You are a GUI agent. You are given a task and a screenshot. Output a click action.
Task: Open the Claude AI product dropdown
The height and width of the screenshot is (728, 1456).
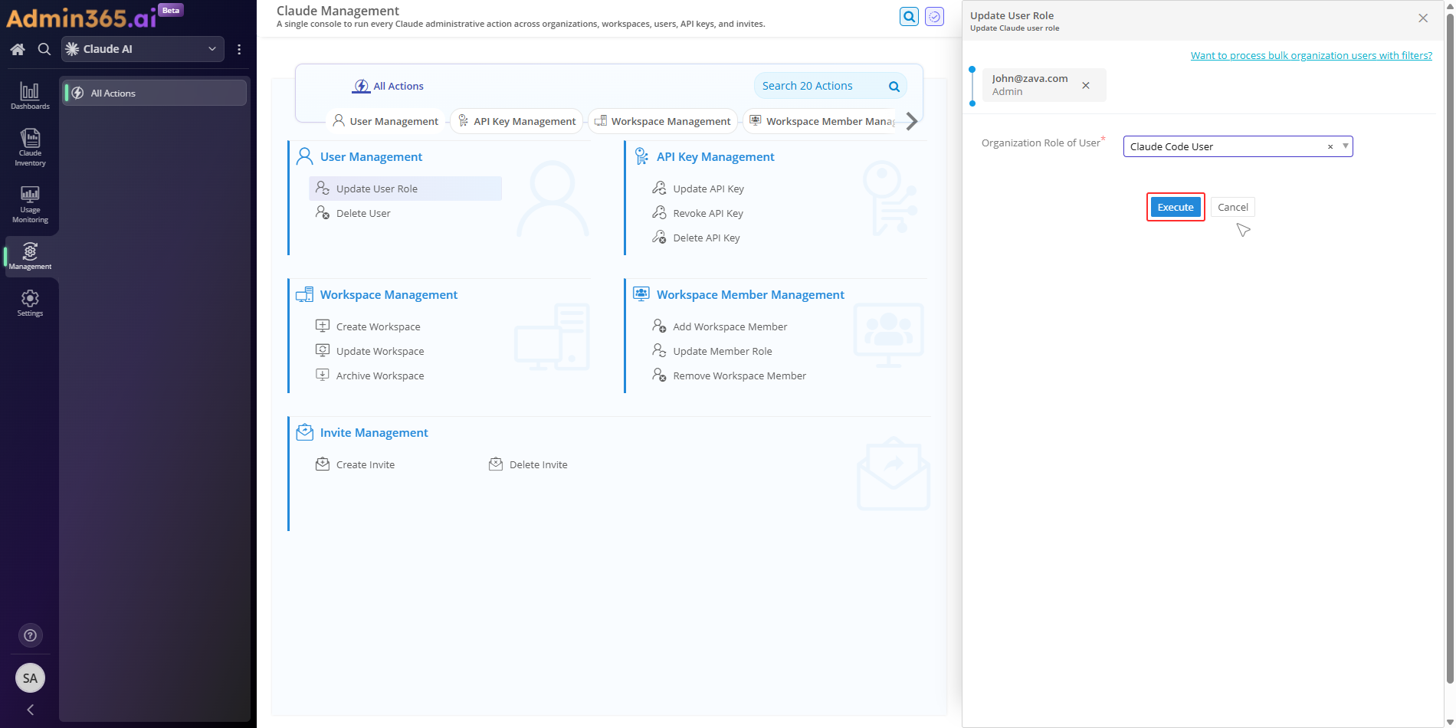[x=143, y=49]
